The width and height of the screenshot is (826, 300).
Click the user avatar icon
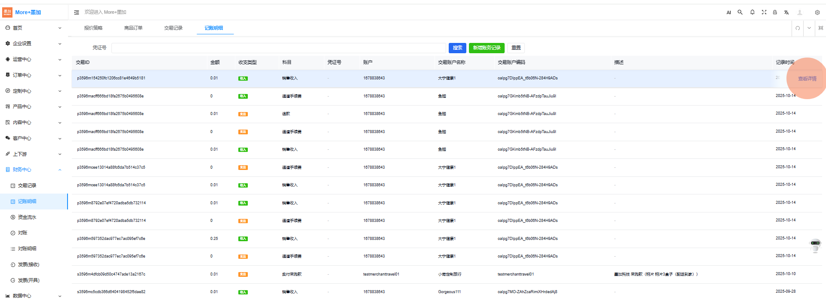[800, 12]
